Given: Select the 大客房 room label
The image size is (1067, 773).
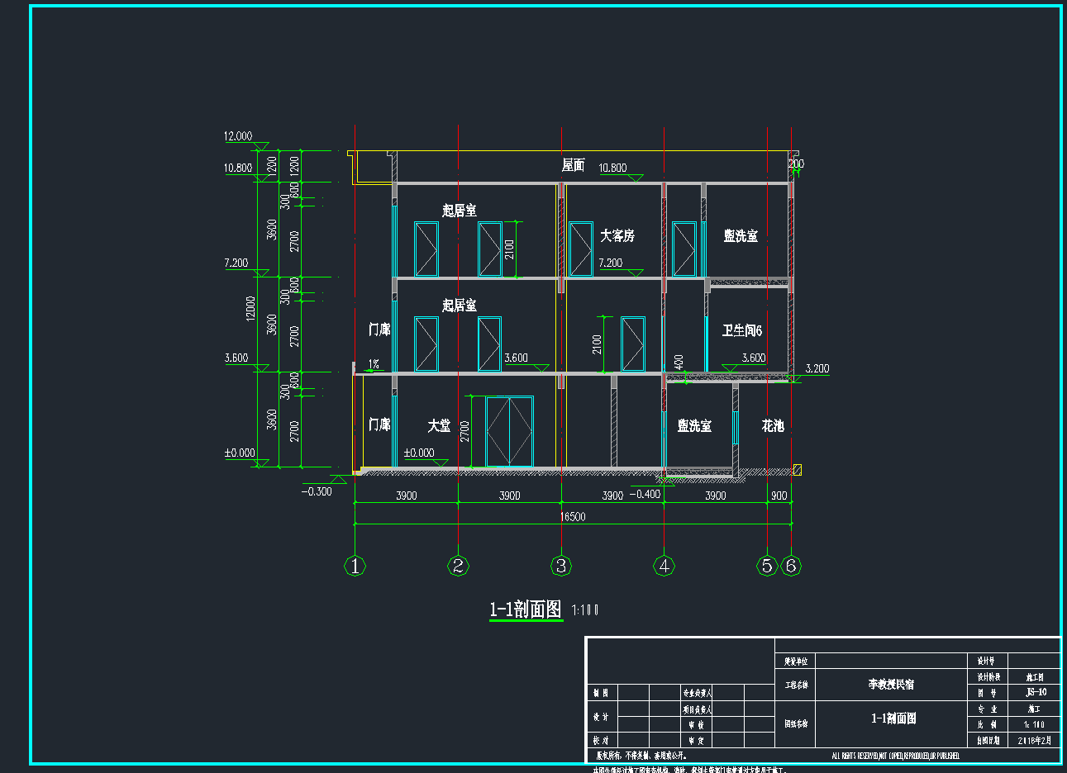Looking at the screenshot, I should [x=617, y=236].
